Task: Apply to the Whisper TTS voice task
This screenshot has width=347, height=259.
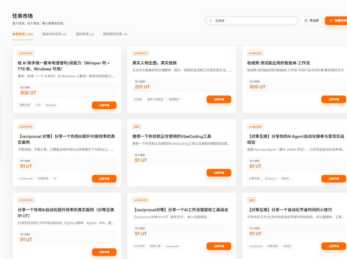Action: tap(104, 105)
